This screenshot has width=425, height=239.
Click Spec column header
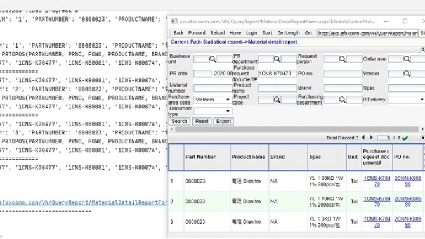click(x=327, y=157)
